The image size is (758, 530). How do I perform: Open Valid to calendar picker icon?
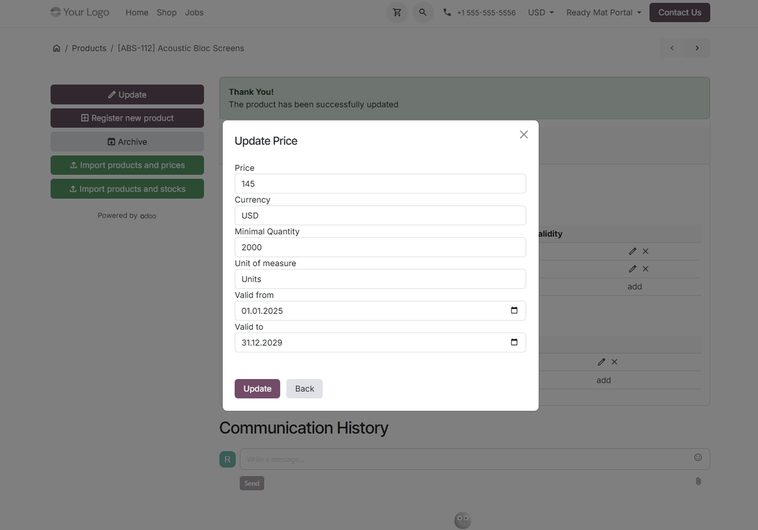coord(514,342)
